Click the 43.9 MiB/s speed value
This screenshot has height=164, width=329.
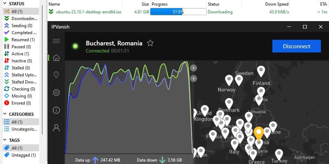point(279,12)
